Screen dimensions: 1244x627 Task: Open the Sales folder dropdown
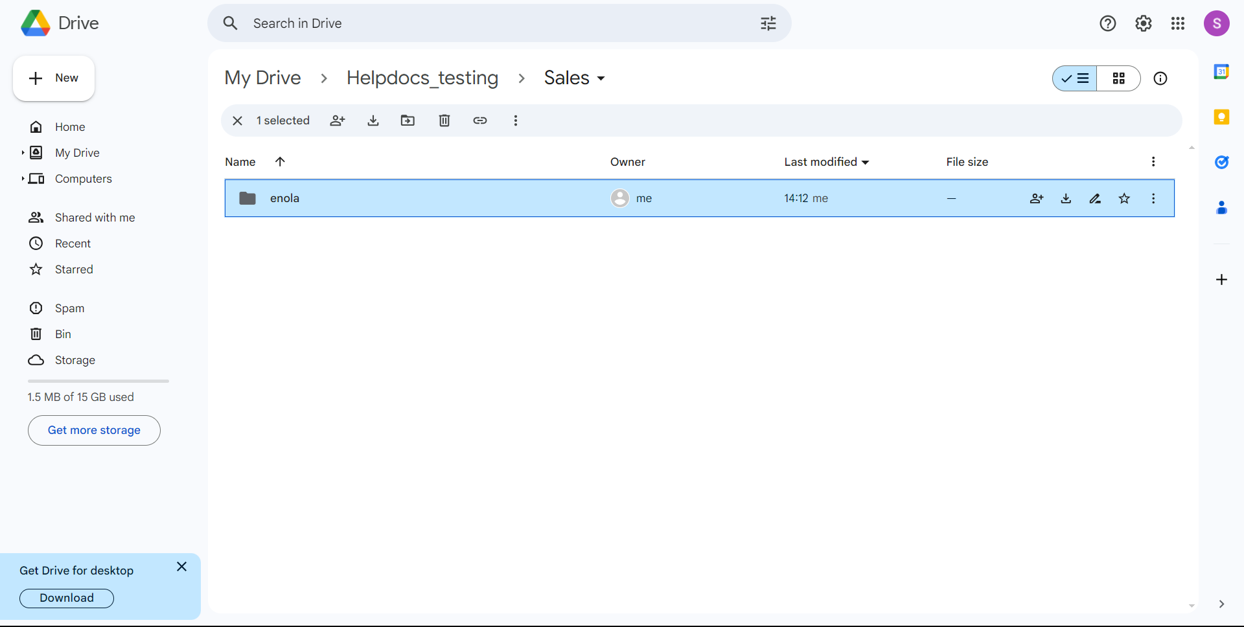pos(601,78)
